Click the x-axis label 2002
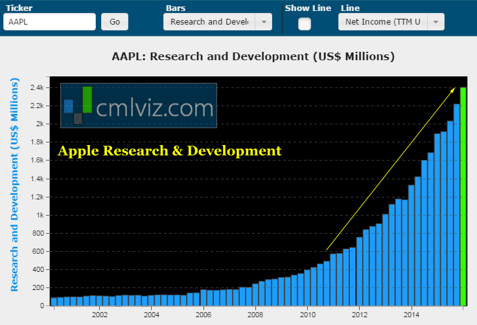The image size is (477, 325). [100, 315]
